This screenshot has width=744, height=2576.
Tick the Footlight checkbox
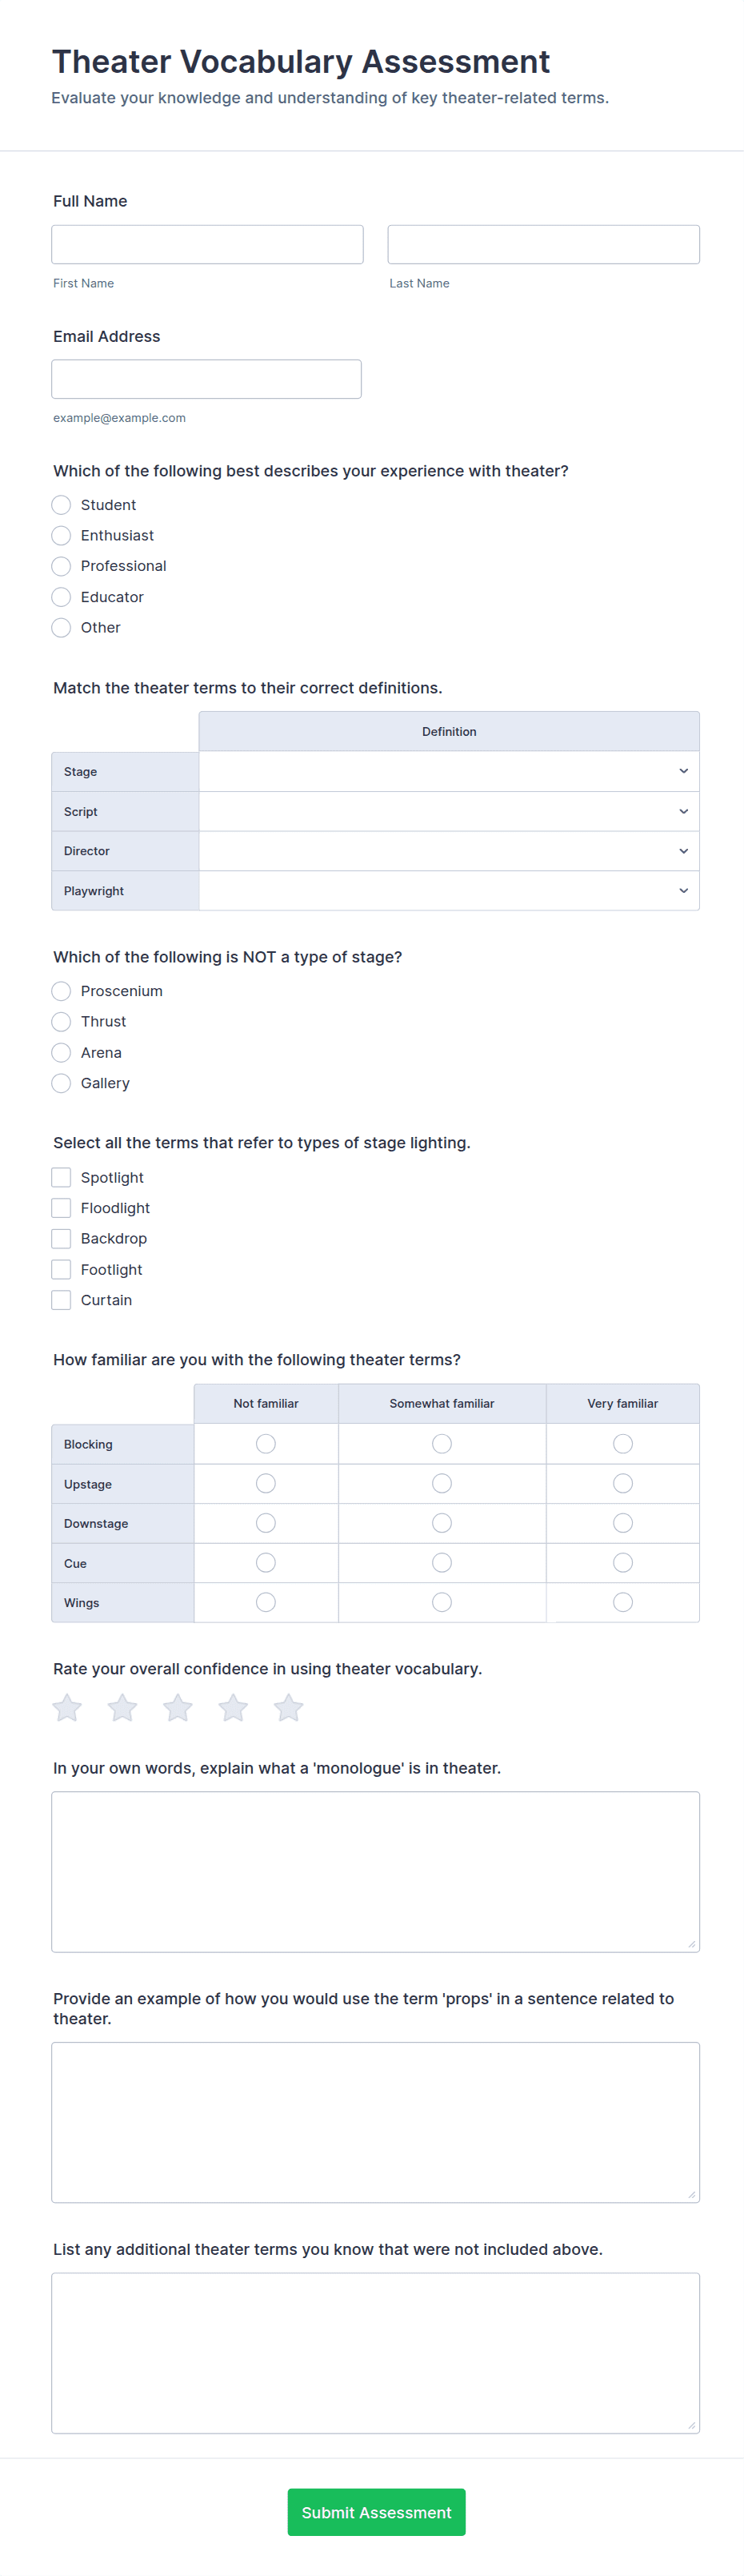pos(61,1269)
